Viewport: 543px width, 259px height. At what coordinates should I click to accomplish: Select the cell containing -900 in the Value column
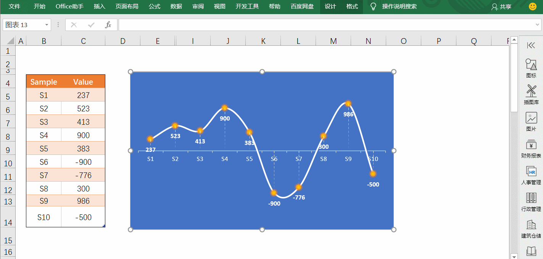tap(83, 162)
